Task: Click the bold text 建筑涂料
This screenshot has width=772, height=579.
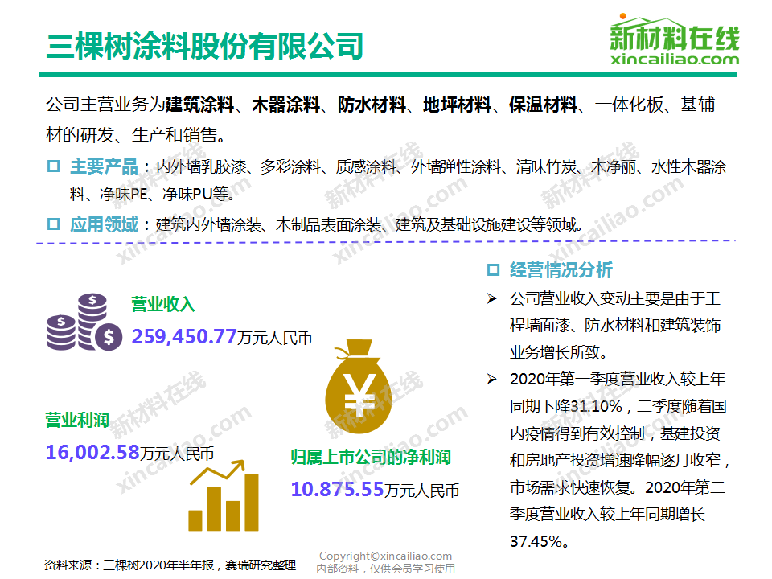Action: pos(200,105)
